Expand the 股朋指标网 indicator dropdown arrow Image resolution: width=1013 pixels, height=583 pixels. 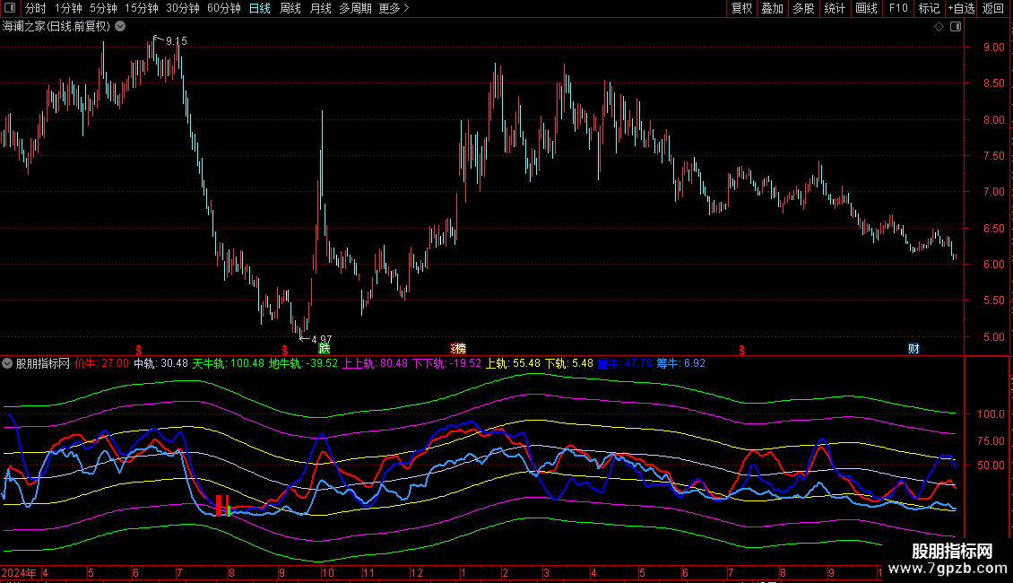8,364
